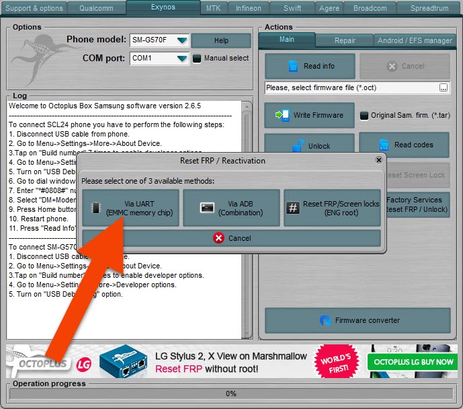Click the Read codes icon
Image resolution: width=463 pixels, height=409 pixels.
pyautogui.click(x=384, y=145)
